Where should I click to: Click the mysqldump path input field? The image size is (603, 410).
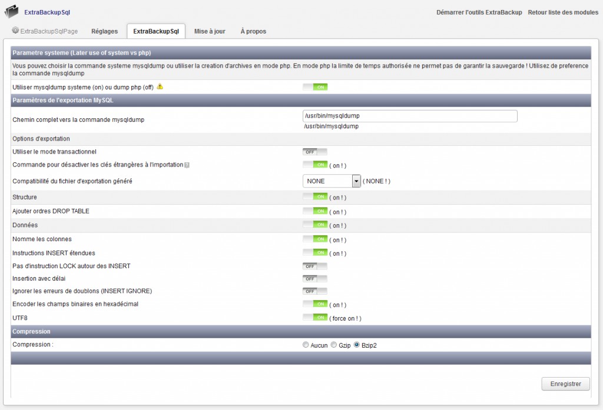[410, 116]
